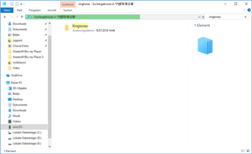Stop search with address bar X button
The image size is (252, 154).
click(x=203, y=17)
